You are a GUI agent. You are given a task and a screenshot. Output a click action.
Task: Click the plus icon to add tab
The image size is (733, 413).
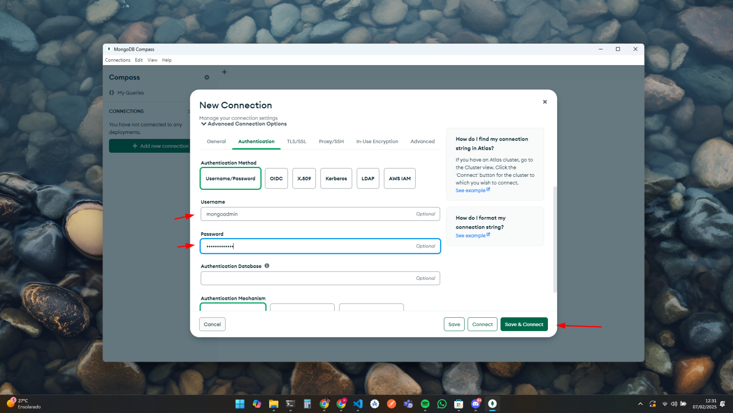pyautogui.click(x=224, y=72)
